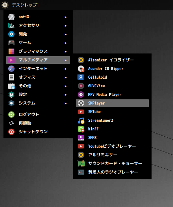Click the 貧乏人のラジオプレーヤー icon
The height and width of the screenshot is (207, 173).
pyautogui.click(x=81, y=172)
